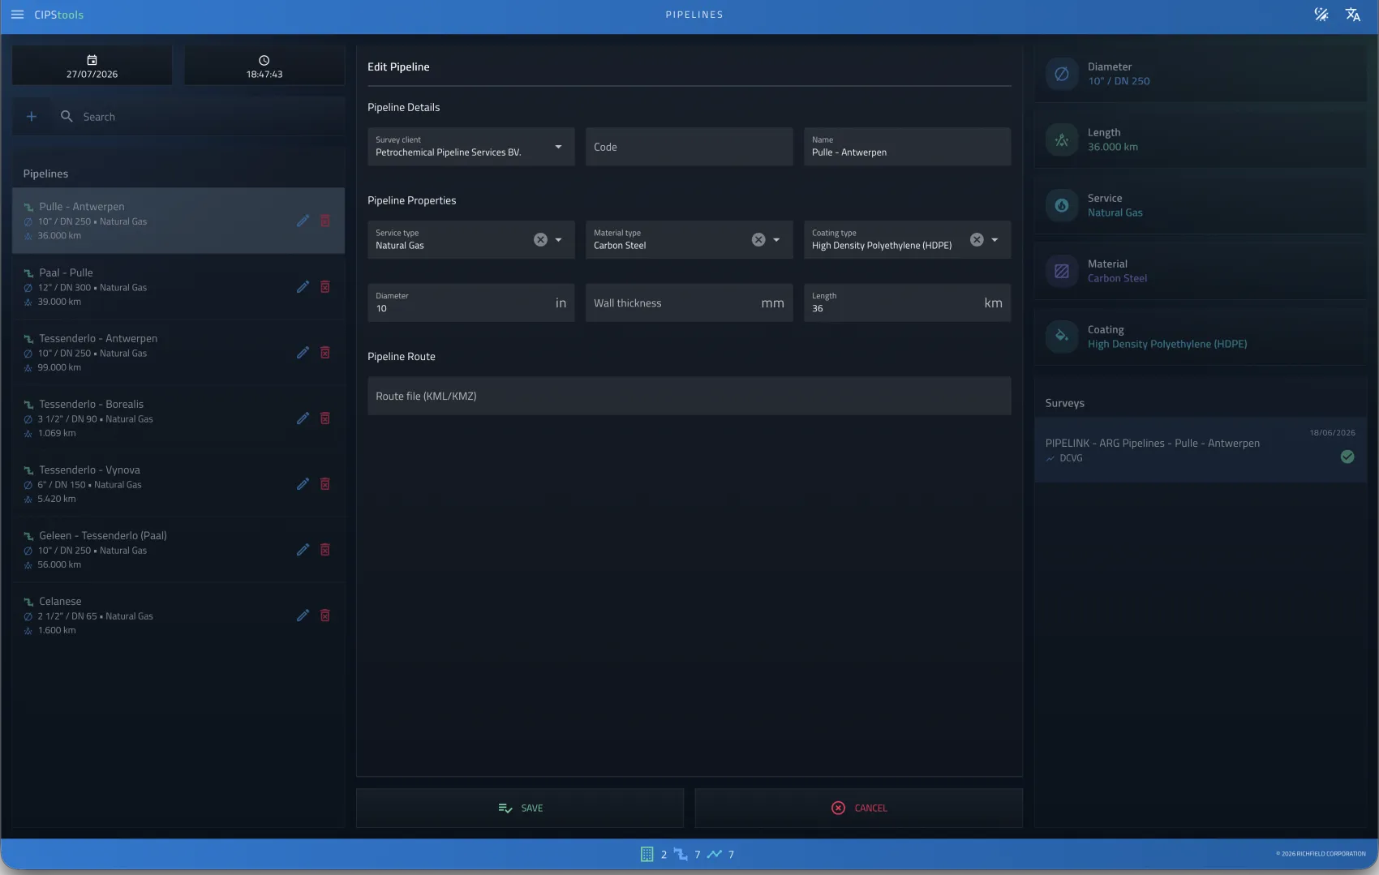Edit the Paal - Pulle pipeline
The height and width of the screenshot is (875, 1379).
tap(303, 286)
